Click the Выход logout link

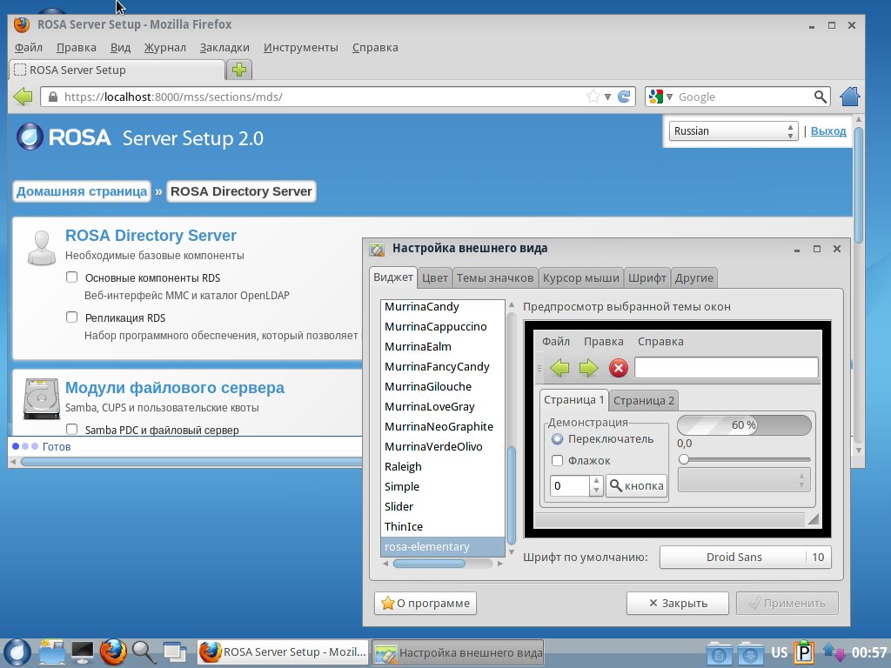click(x=828, y=131)
